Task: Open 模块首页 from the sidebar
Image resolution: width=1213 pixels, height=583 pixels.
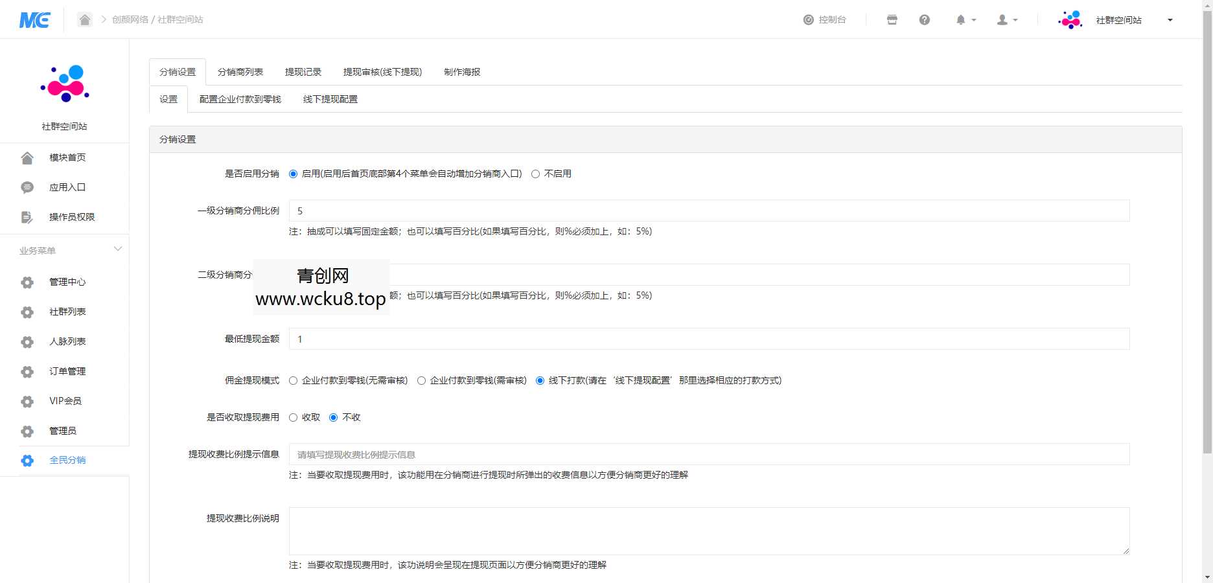Action: click(x=67, y=157)
